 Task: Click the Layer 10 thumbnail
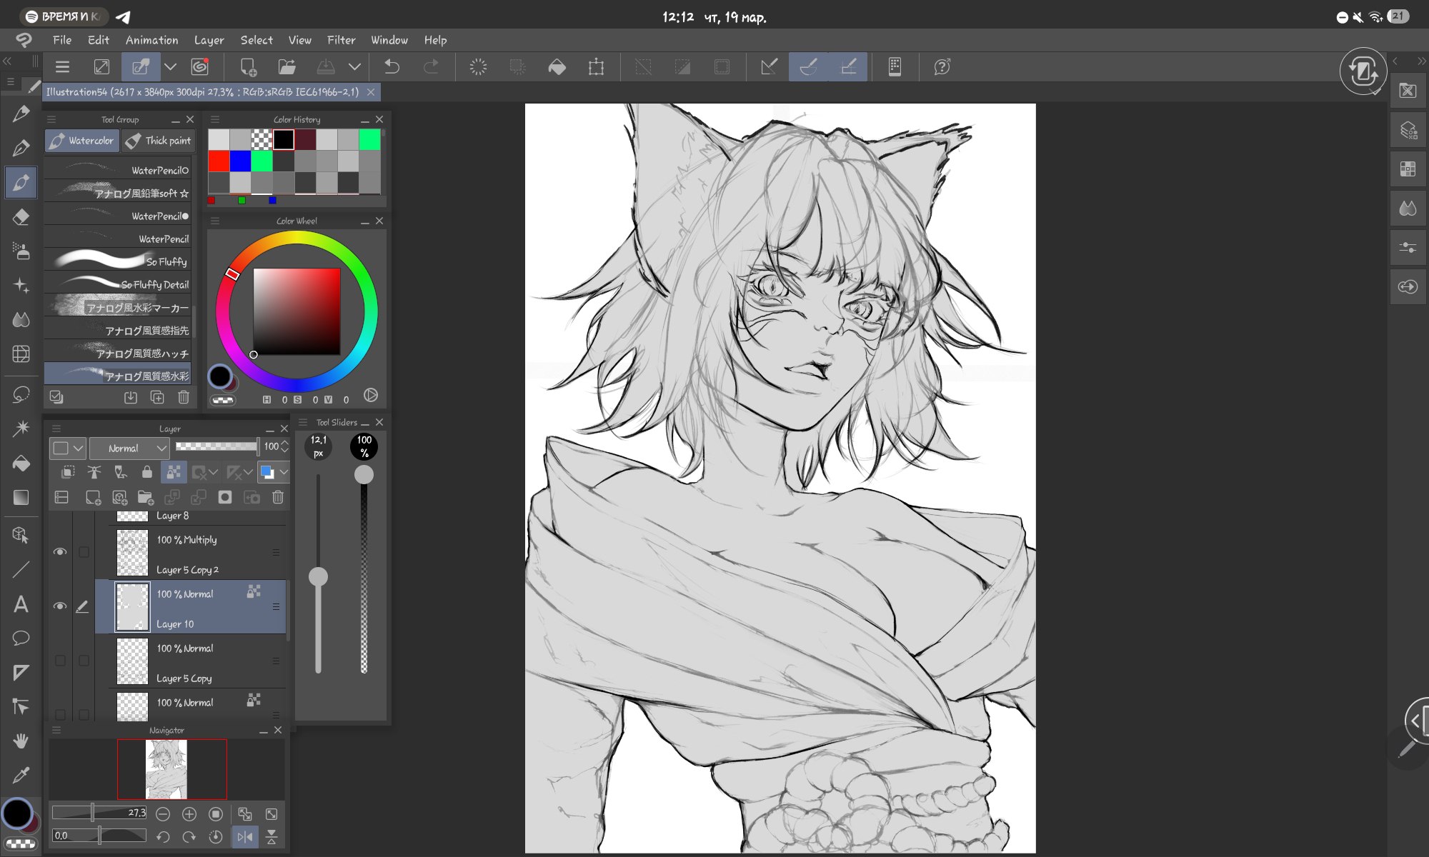pos(132,607)
